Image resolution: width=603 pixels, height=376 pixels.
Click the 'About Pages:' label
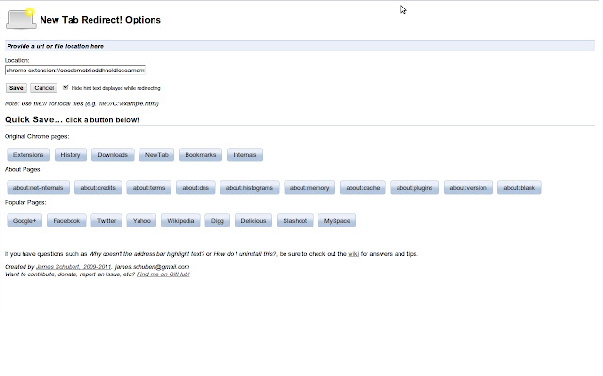[x=23, y=169]
